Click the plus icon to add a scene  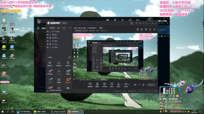coord(71,28)
